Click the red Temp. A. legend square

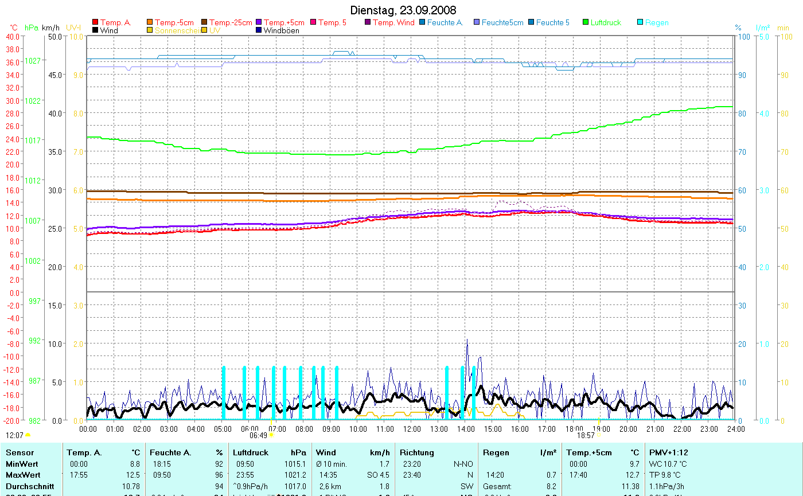pos(95,22)
